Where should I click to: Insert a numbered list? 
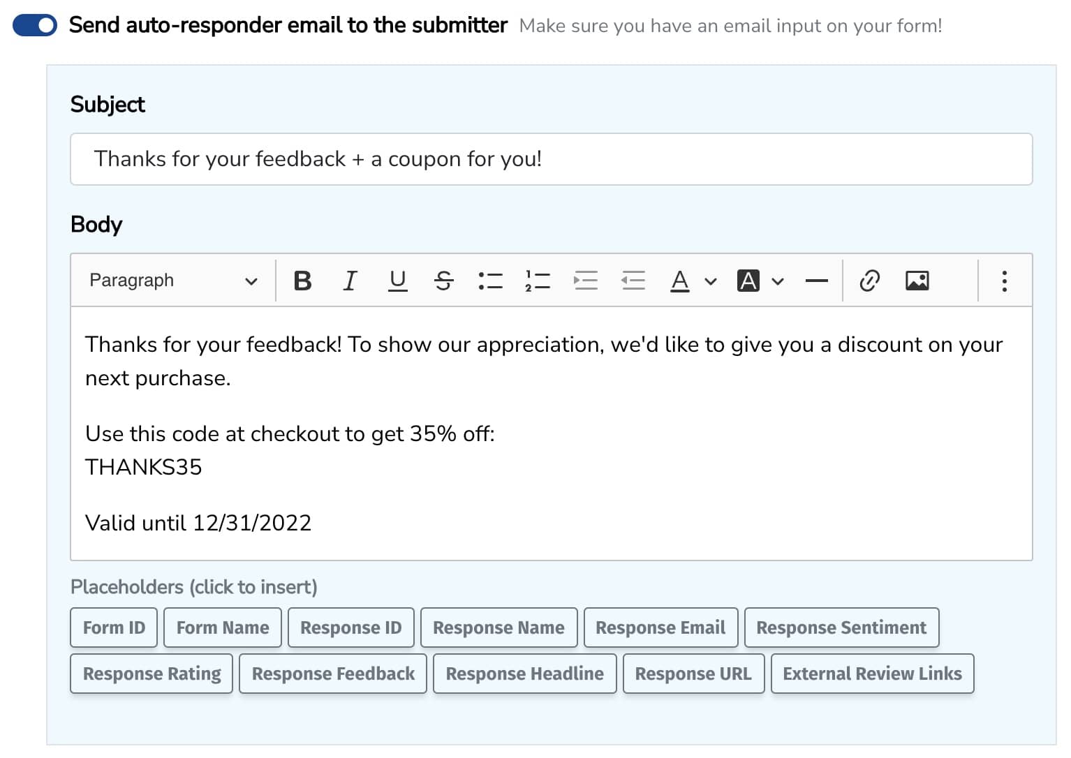click(538, 281)
